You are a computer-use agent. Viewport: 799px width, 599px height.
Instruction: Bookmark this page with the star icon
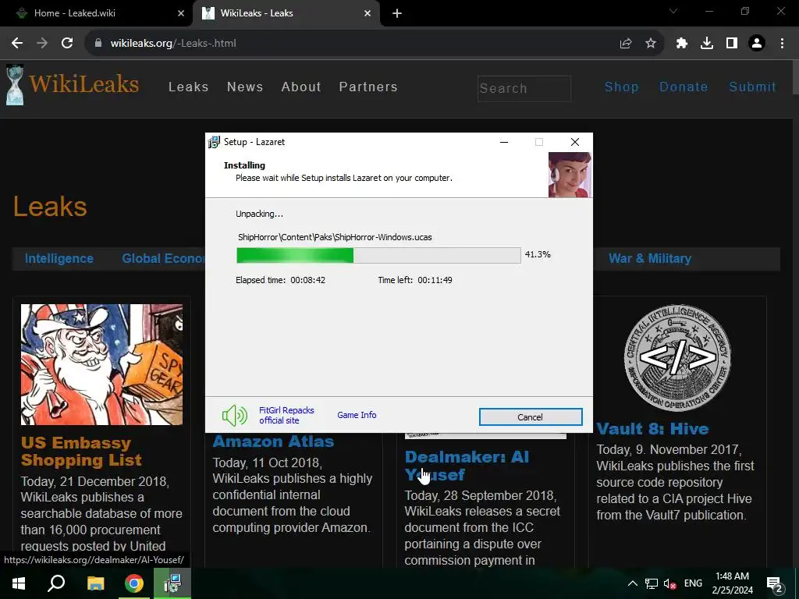pyautogui.click(x=651, y=44)
